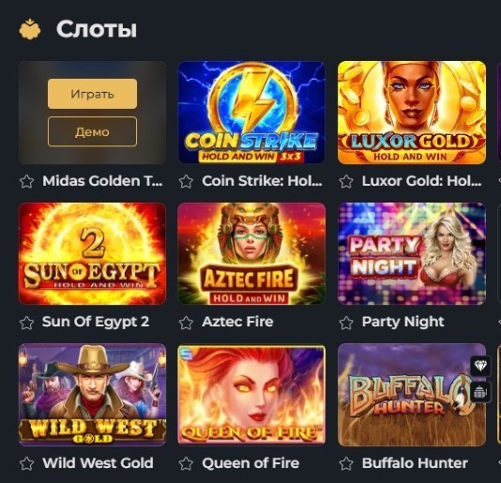Open the Aztec Fire game thumbnail

pos(251,253)
